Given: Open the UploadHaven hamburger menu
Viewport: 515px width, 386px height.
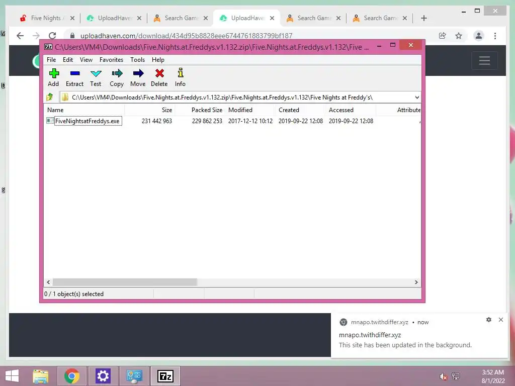Looking at the screenshot, I should pyautogui.click(x=484, y=60).
